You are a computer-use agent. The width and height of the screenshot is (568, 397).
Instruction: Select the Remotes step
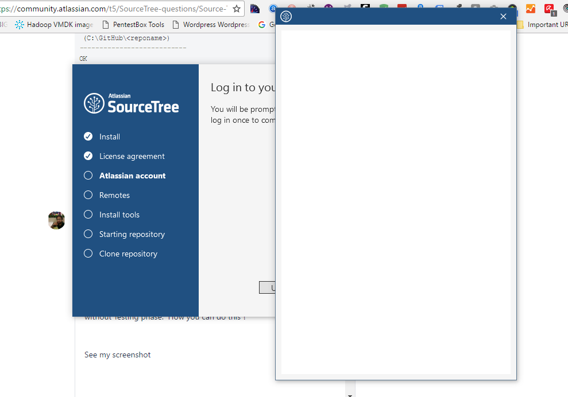pyautogui.click(x=106, y=195)
